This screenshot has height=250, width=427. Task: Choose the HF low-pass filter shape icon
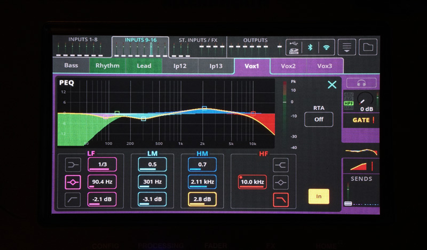[x=281, y=199]
